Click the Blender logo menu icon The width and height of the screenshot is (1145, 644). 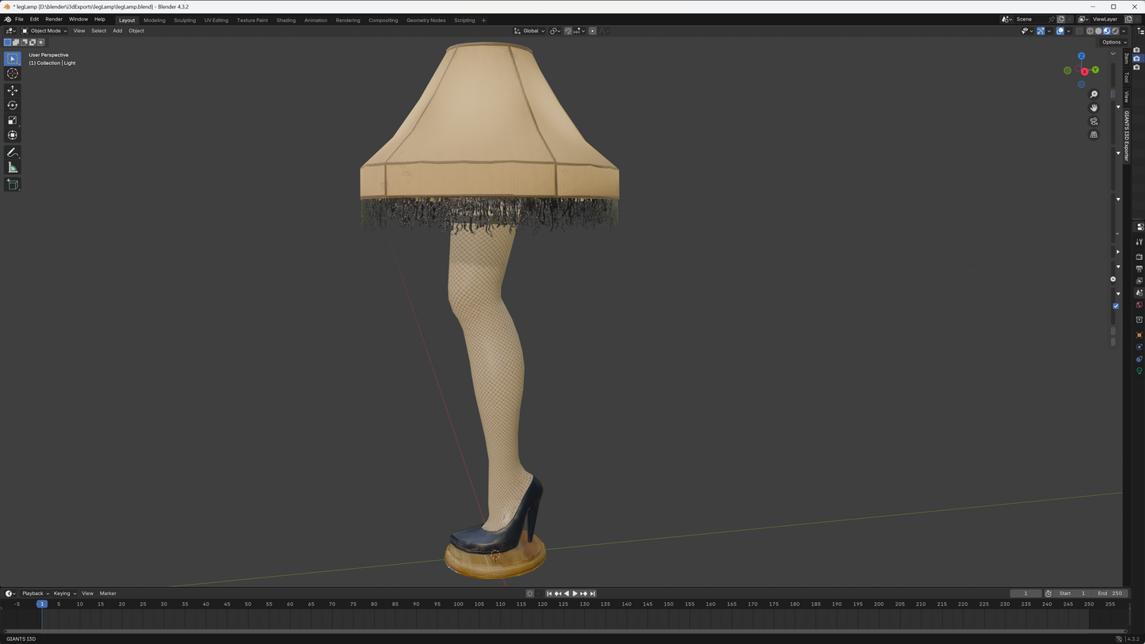coord(7,19)
